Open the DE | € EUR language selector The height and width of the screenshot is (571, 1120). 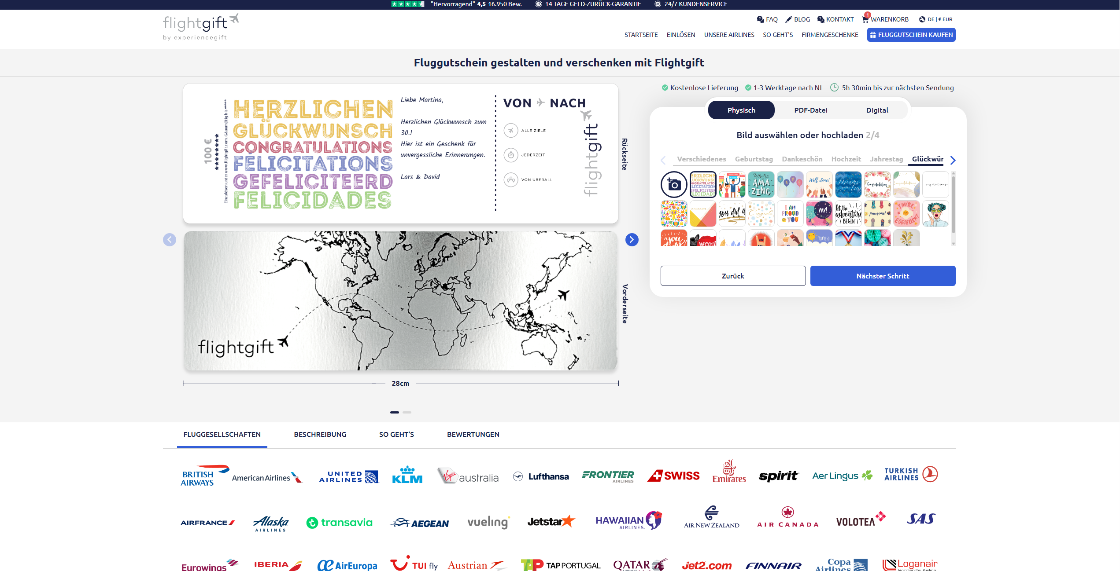[x=936, y=19]
